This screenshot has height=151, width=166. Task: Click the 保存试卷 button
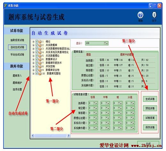[150, 127]
